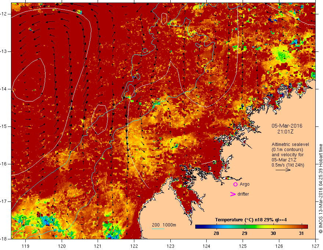Click longitude axis label '127'
Viewport: 323px width, 250px height.
315,246
